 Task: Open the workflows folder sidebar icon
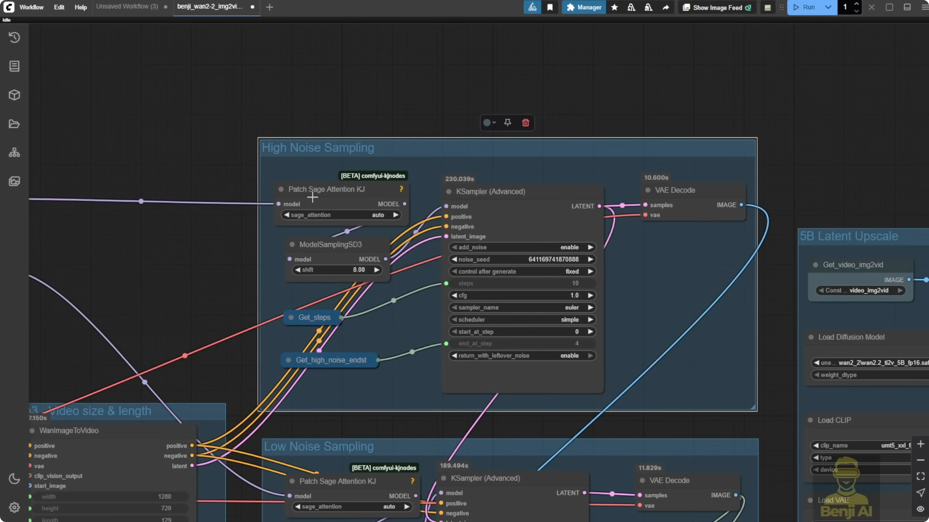pyautogui.click(x=14, y=124)
